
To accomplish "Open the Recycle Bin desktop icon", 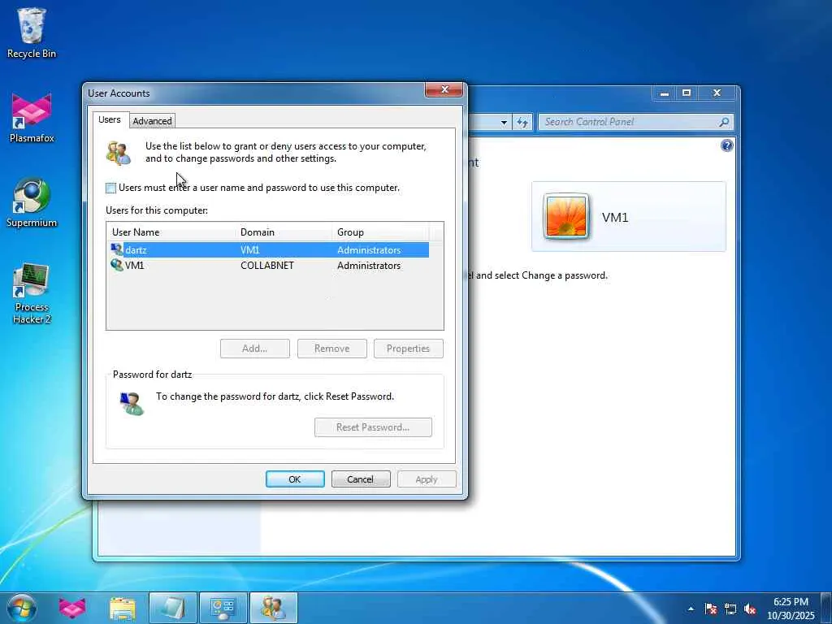I will coord(32,32).
